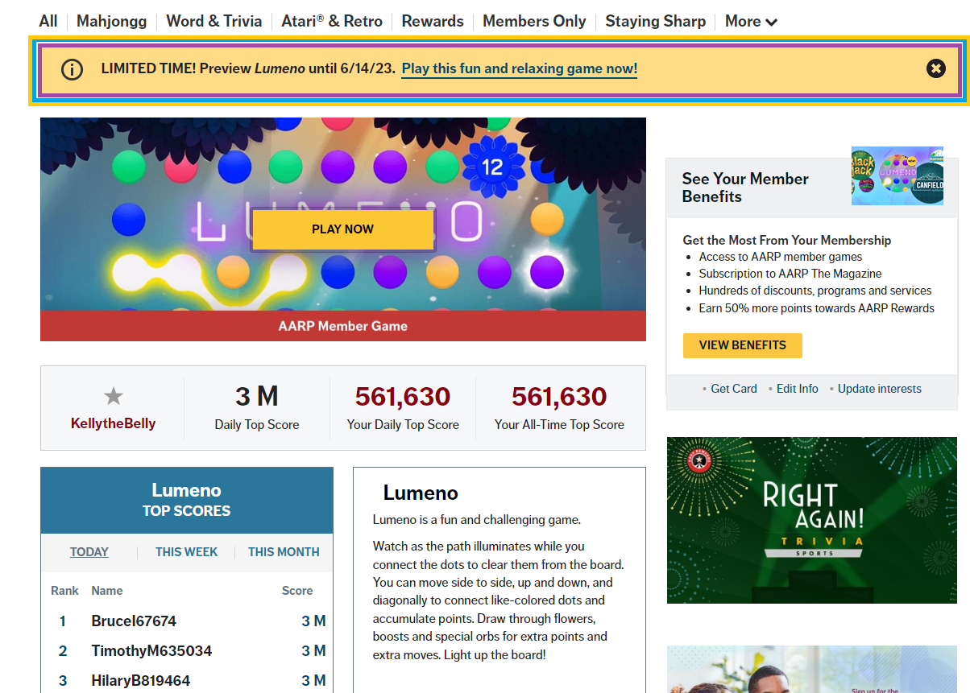
Task: Dismiss the Lumeno preview banner with X icon
Action: coord(935,68)
